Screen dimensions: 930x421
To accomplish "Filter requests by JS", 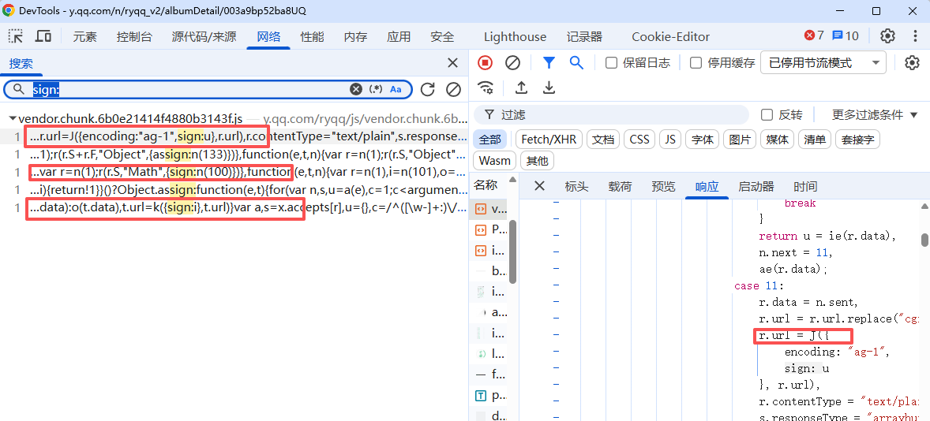I will point(670,140).
